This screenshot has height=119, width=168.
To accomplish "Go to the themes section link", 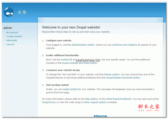I will [x=112, y=74].
